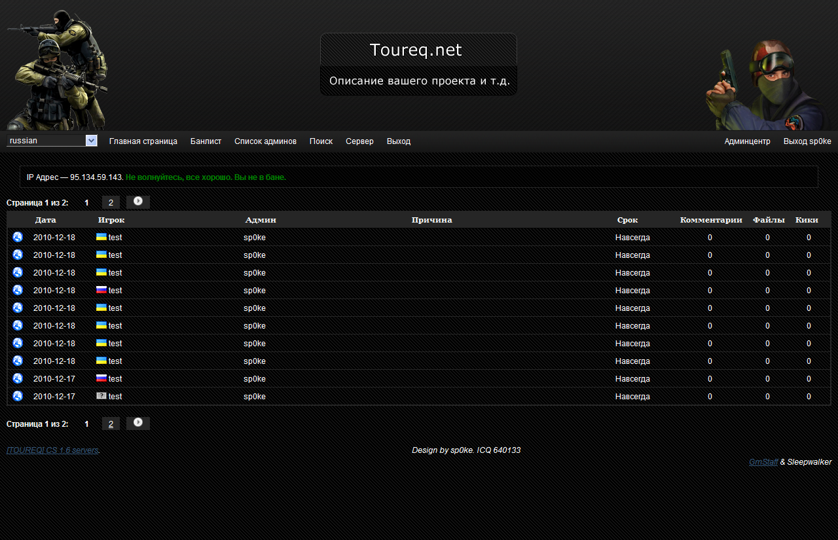Click the next-page arrow icon below table
This screenshot has width=838, height=540.
tap(138, 423)
